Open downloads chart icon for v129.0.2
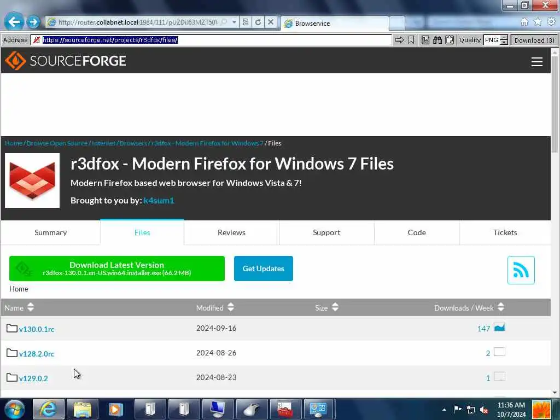The width and height of the screenshot is (560, 420). 499,376
